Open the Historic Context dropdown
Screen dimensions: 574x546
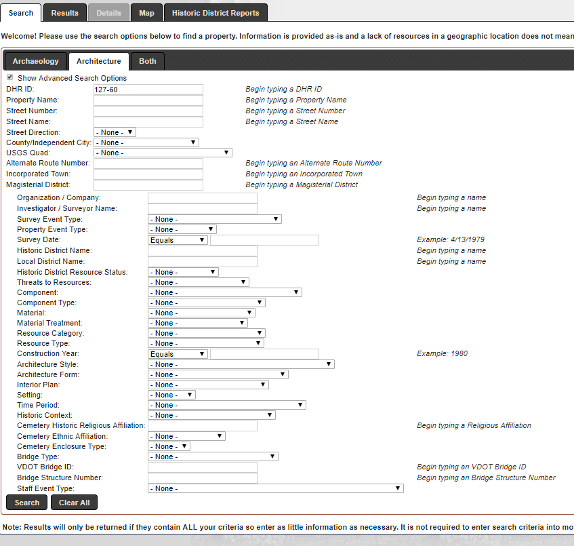pyautogui.click(x=211, y=416)
